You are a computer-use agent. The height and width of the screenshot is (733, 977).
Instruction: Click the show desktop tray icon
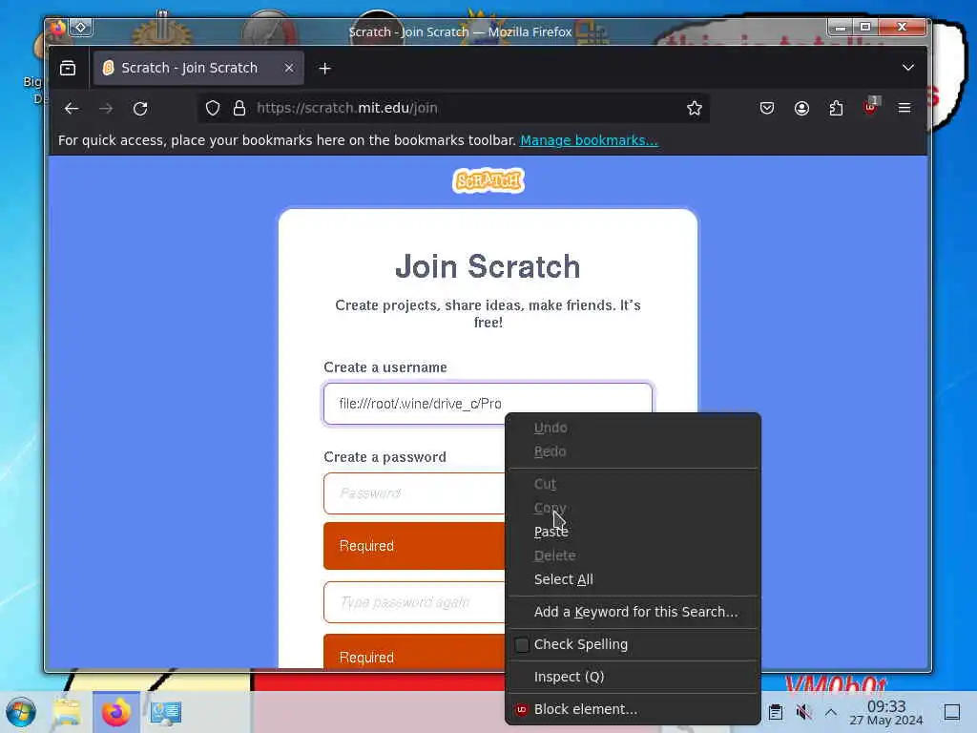(952, 712)
